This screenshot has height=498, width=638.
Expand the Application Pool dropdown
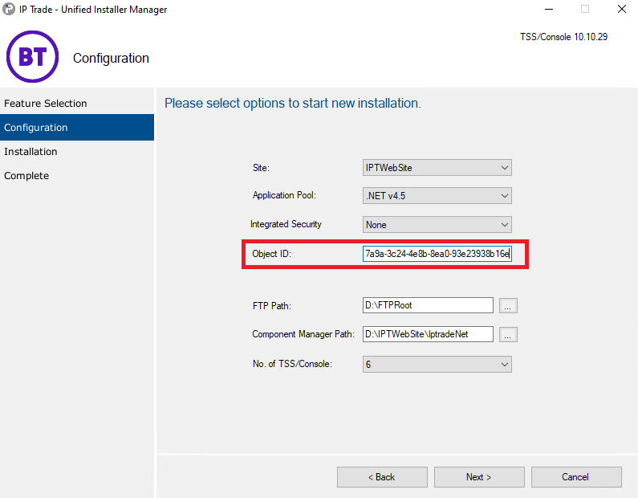point(437,196)
